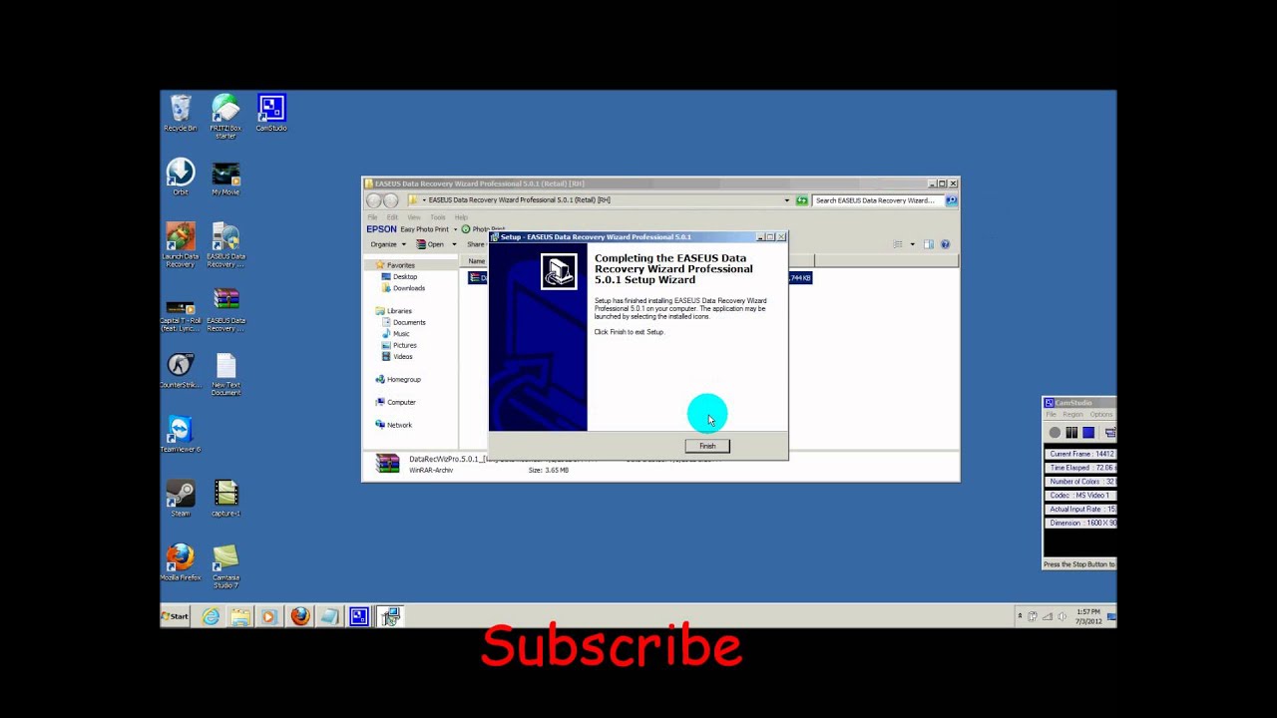Viewport: 1277px width, 718px height.
Task: Open the clock showing 1:57 PM
Action: point(1087,616)
